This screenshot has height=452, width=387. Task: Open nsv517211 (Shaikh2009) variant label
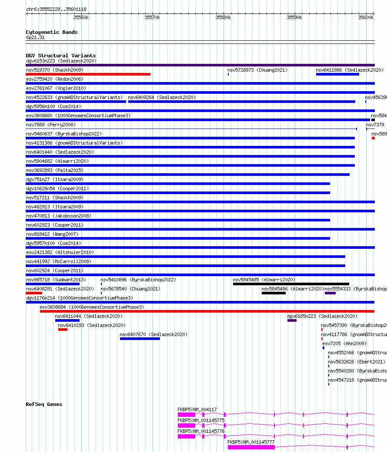pyautogui.click(x=55, y=198)
